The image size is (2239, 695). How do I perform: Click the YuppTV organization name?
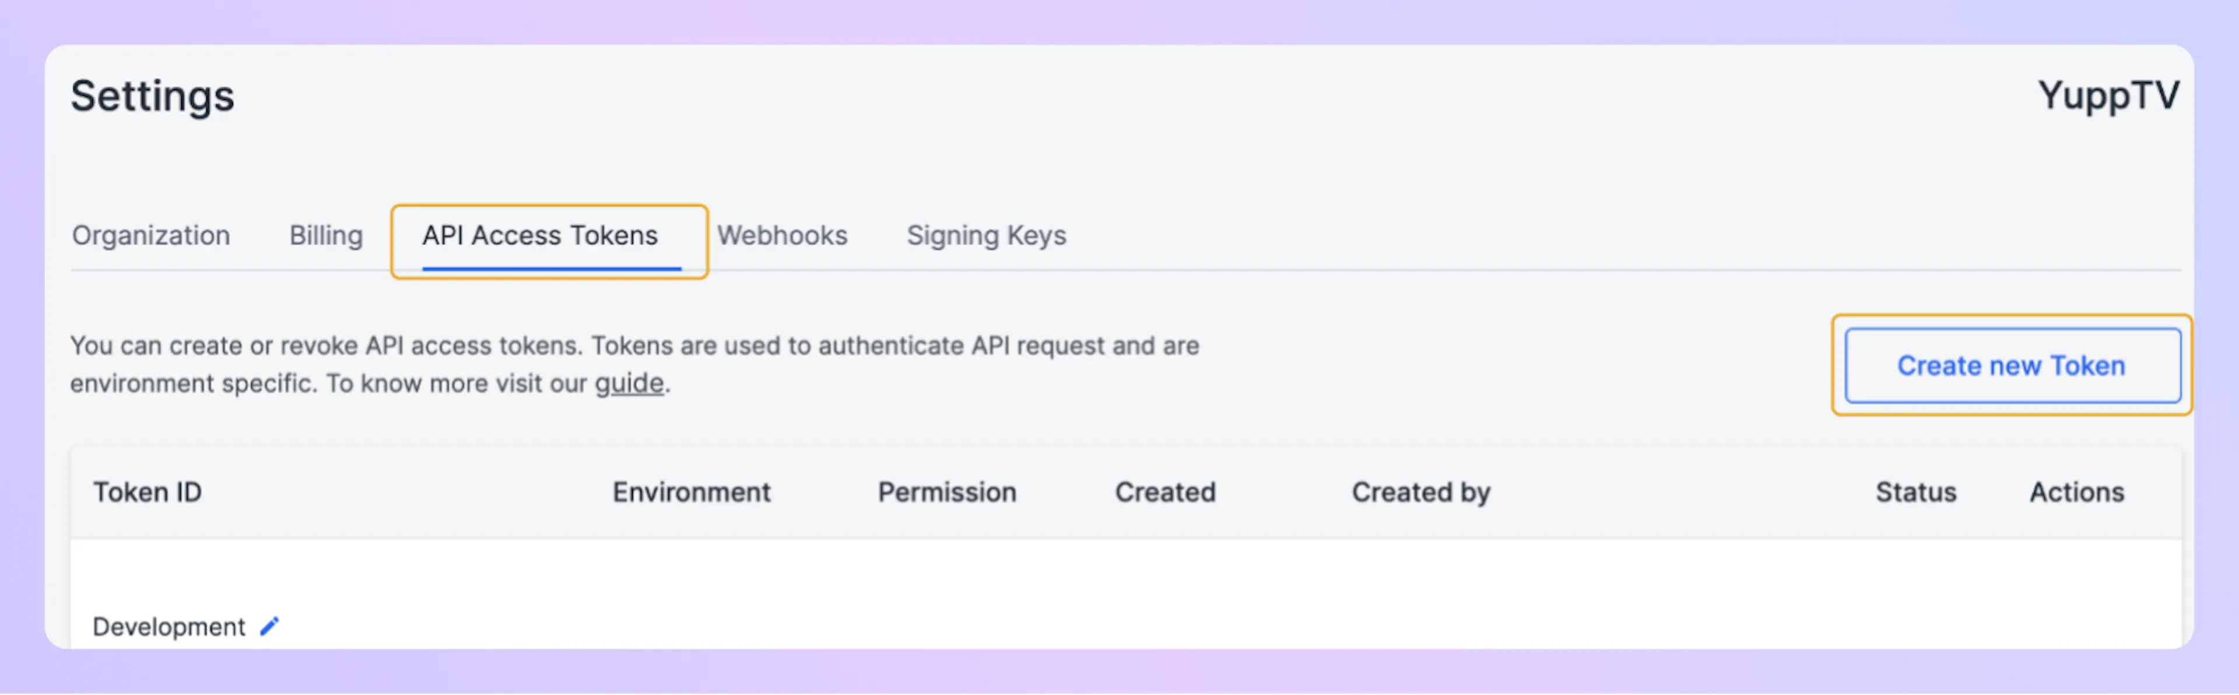(2108, 96)
